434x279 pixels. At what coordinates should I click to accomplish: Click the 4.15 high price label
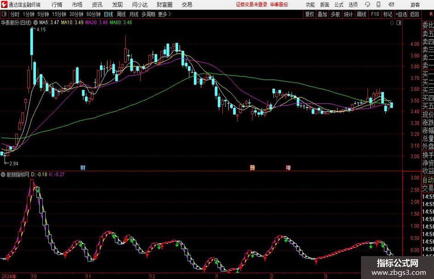coord(41,30)
